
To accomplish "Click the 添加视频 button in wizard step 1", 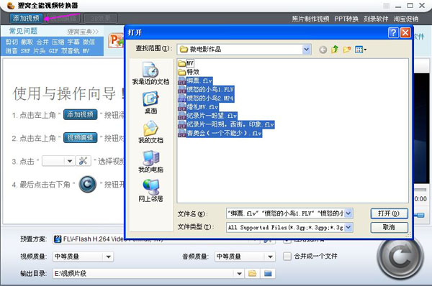I will [x=80, y=114].
